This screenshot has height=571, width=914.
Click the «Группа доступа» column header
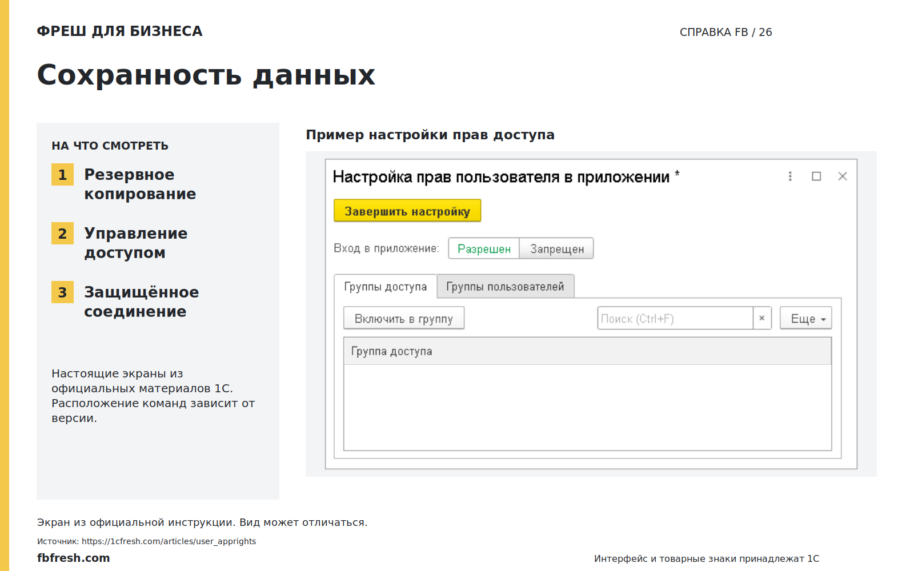587,351
